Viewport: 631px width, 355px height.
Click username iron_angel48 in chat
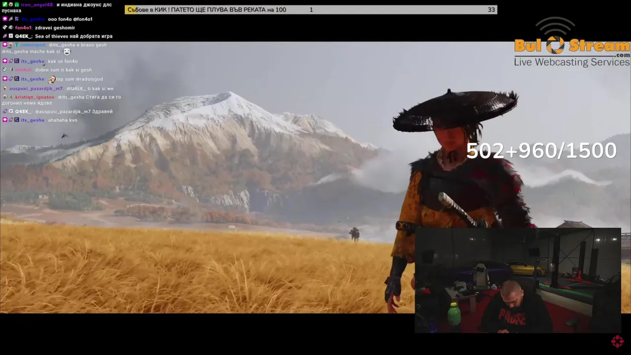pyautogui.click(x=36, y=4)
